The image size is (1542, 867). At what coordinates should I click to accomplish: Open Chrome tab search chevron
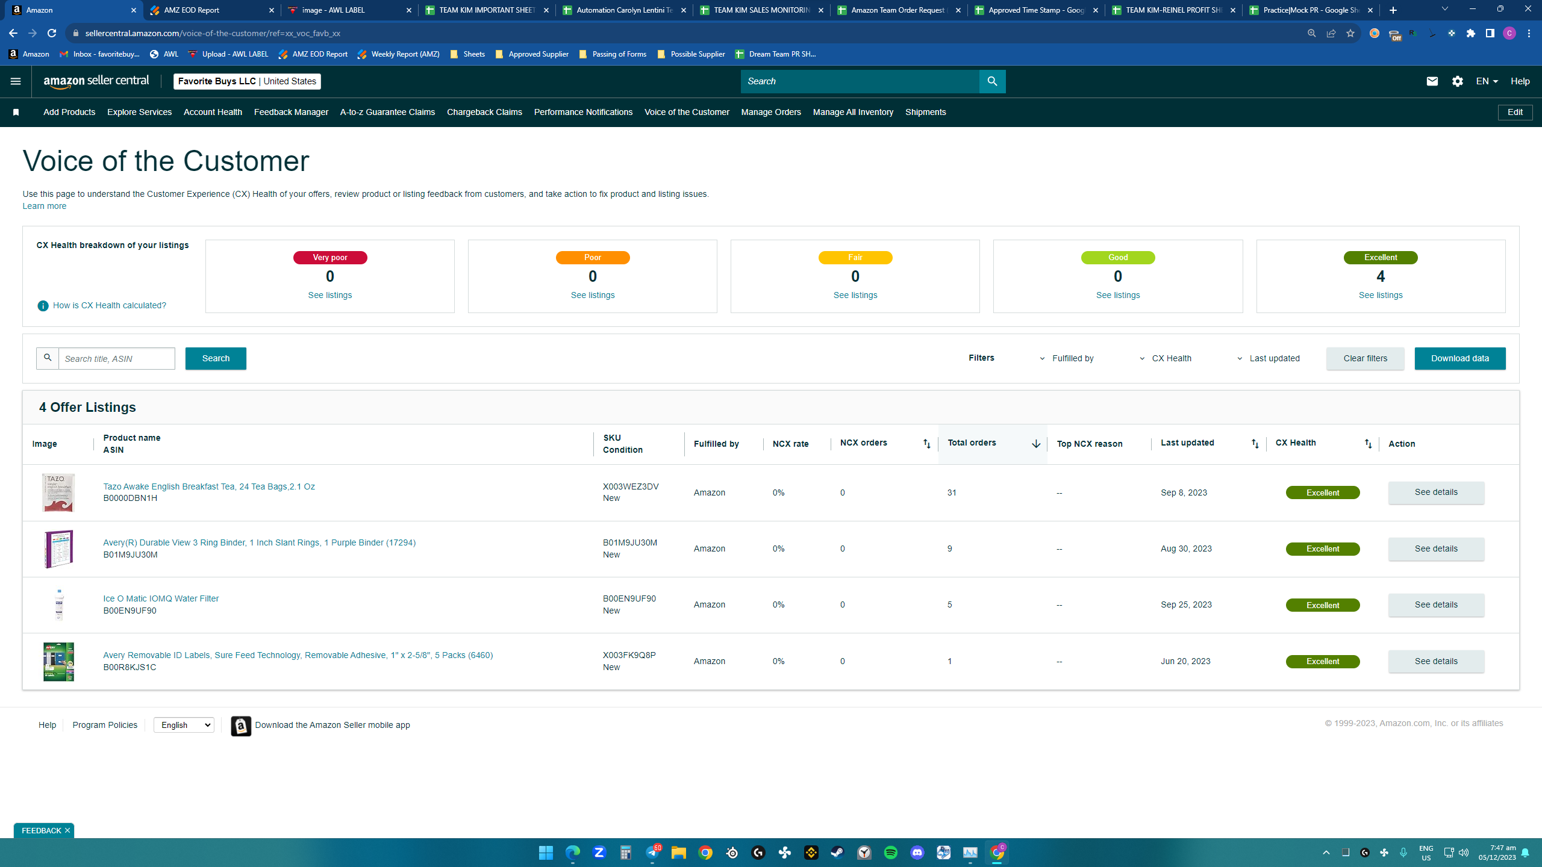(1444, 10)
